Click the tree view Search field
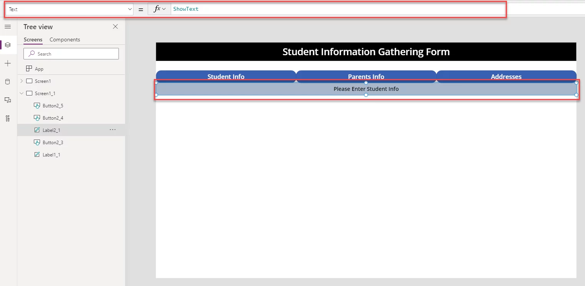The height and width of the screenshot is (286, 585). (x=71, y=54)
